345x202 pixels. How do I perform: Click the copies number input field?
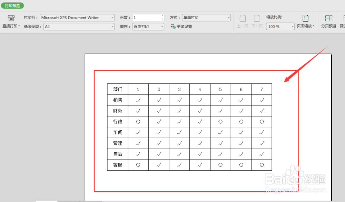[x=147, y=18]
